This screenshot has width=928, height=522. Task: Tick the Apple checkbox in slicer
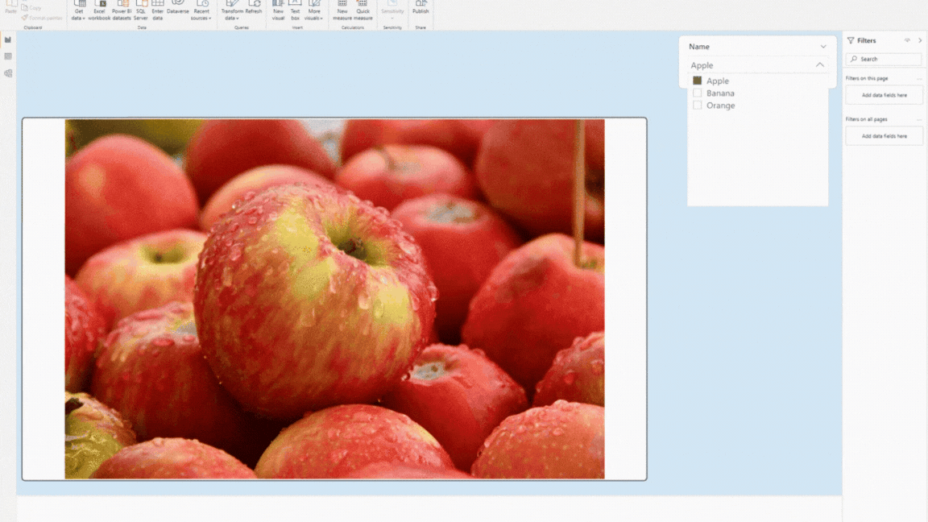tap(697, 81)
